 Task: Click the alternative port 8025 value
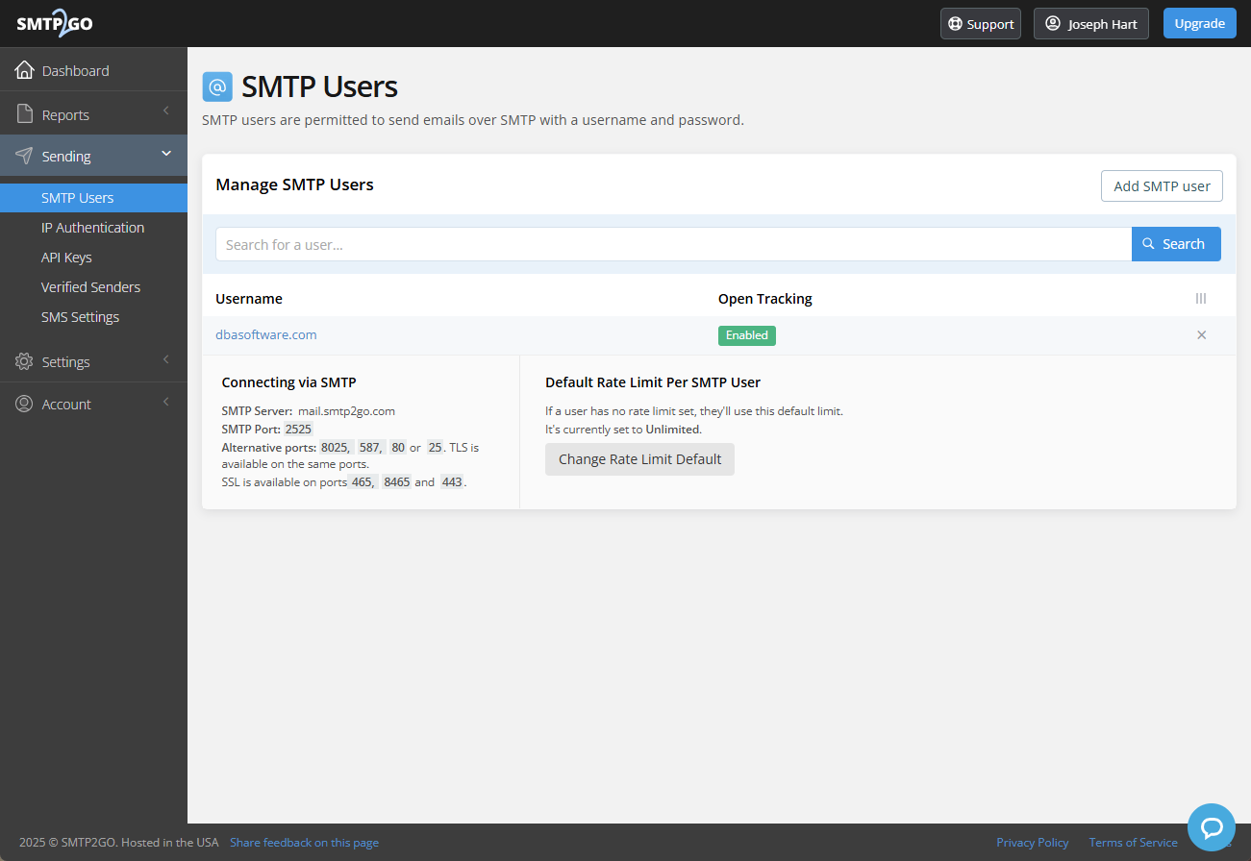(x=336, y=448)
